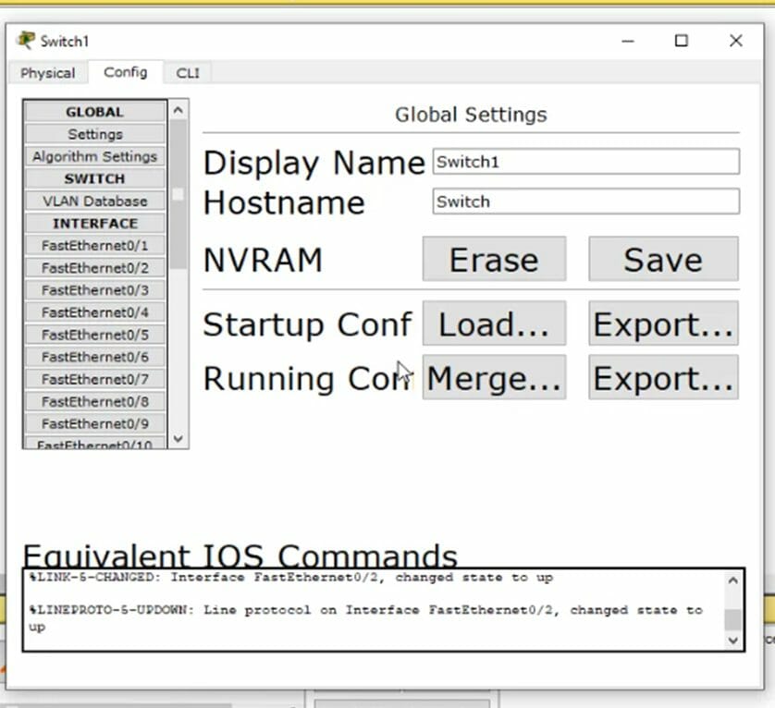Edit the Hostname input field
Screen dimensions: 775x708
584,201
